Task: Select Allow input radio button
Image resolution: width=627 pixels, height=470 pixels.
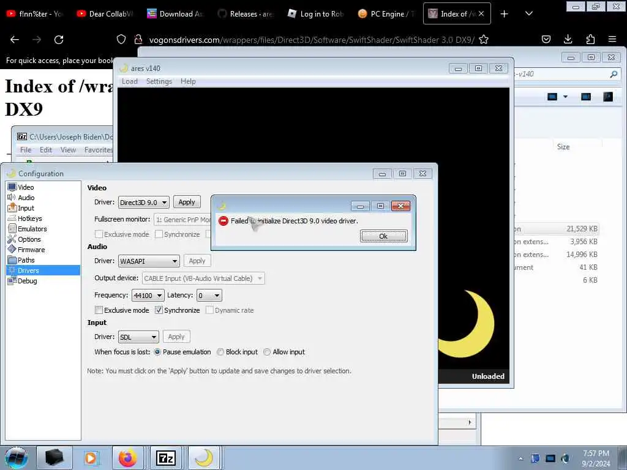Action: pyautogui.click(x=267, y=352)
